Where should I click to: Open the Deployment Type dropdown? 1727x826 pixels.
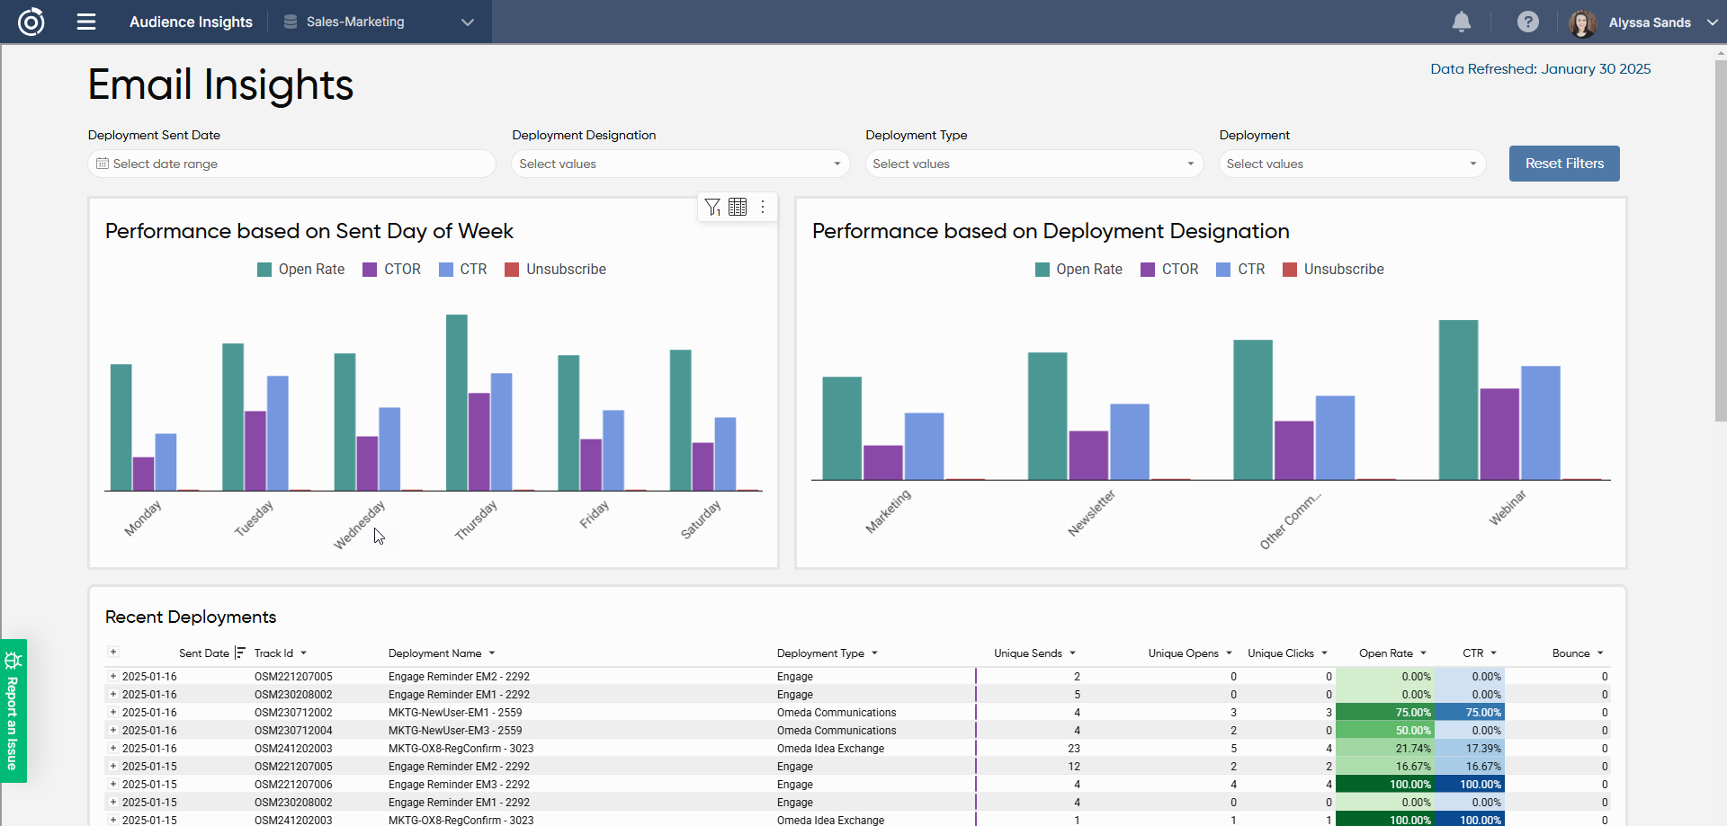[1033, 164]
